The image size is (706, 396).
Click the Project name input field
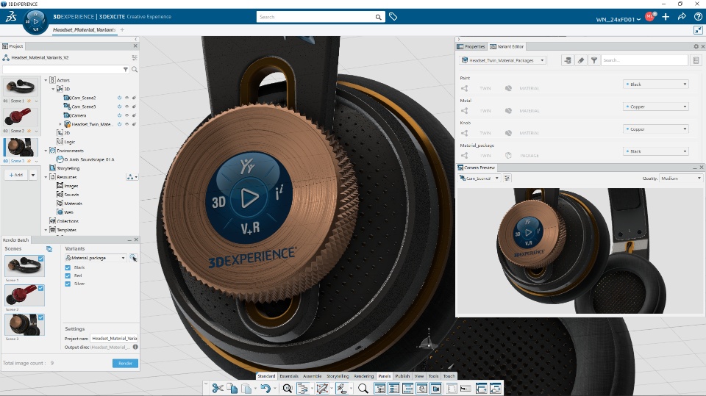[115, 339]
